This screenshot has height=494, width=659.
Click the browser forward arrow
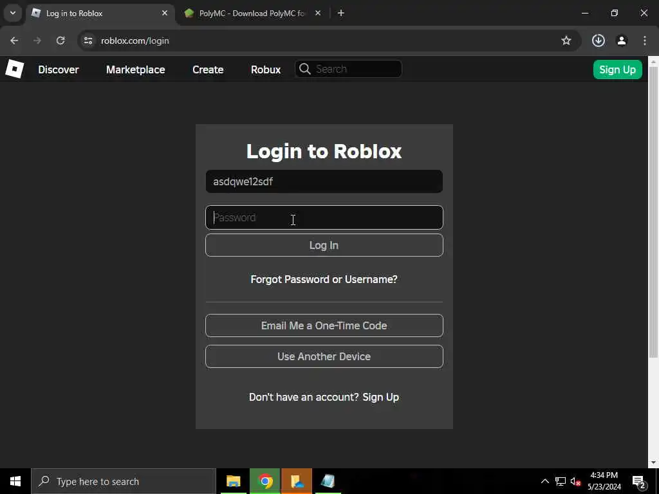37,41
